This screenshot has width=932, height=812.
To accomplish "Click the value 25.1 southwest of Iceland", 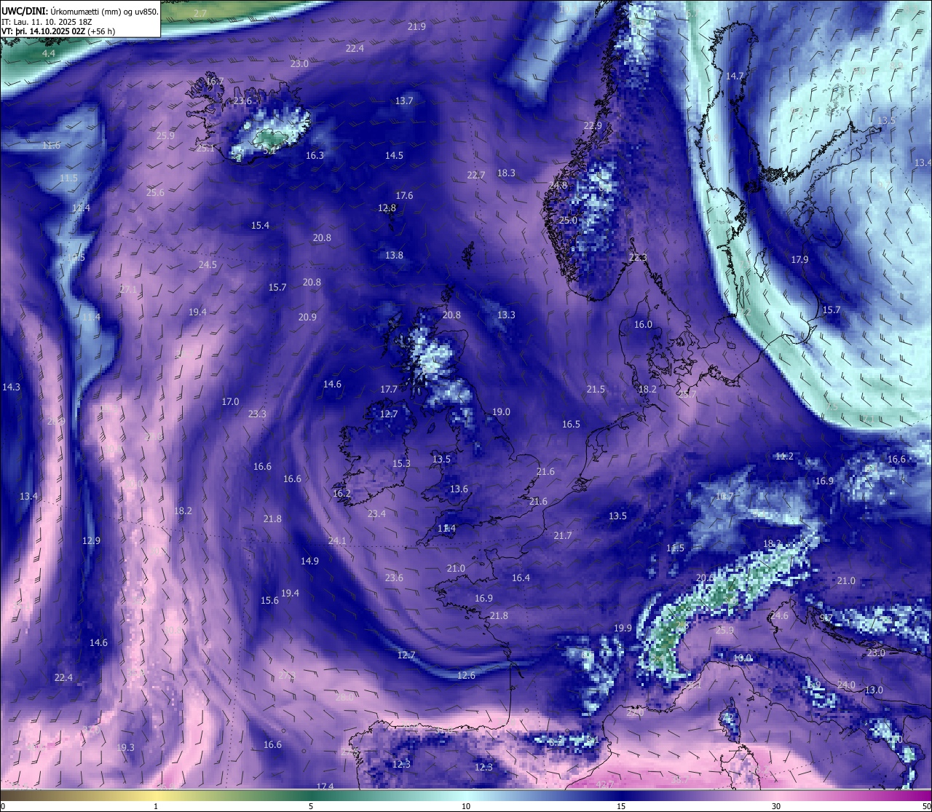I will pyautogui.click(x=205, y=149).
